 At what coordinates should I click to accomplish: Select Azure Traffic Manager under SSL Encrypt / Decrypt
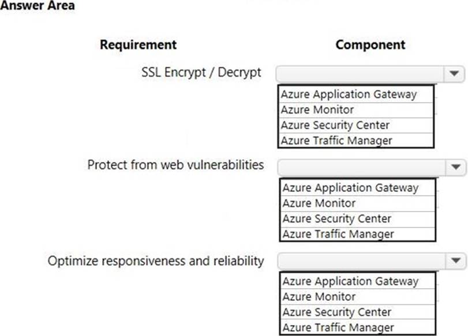336,140
